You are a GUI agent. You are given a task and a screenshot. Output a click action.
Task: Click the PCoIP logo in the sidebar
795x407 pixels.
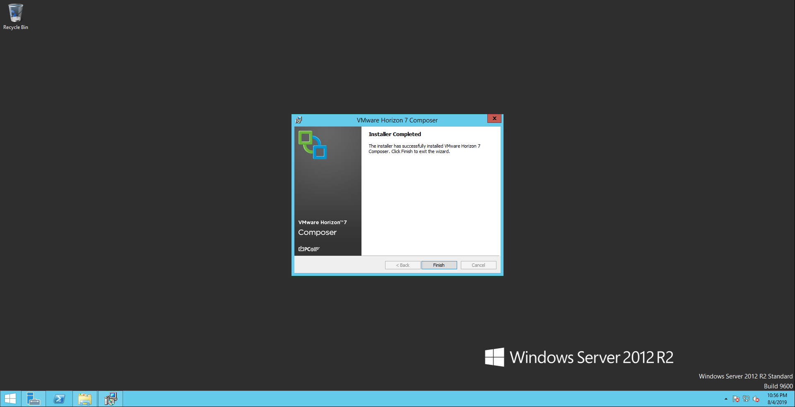[309, 249]
